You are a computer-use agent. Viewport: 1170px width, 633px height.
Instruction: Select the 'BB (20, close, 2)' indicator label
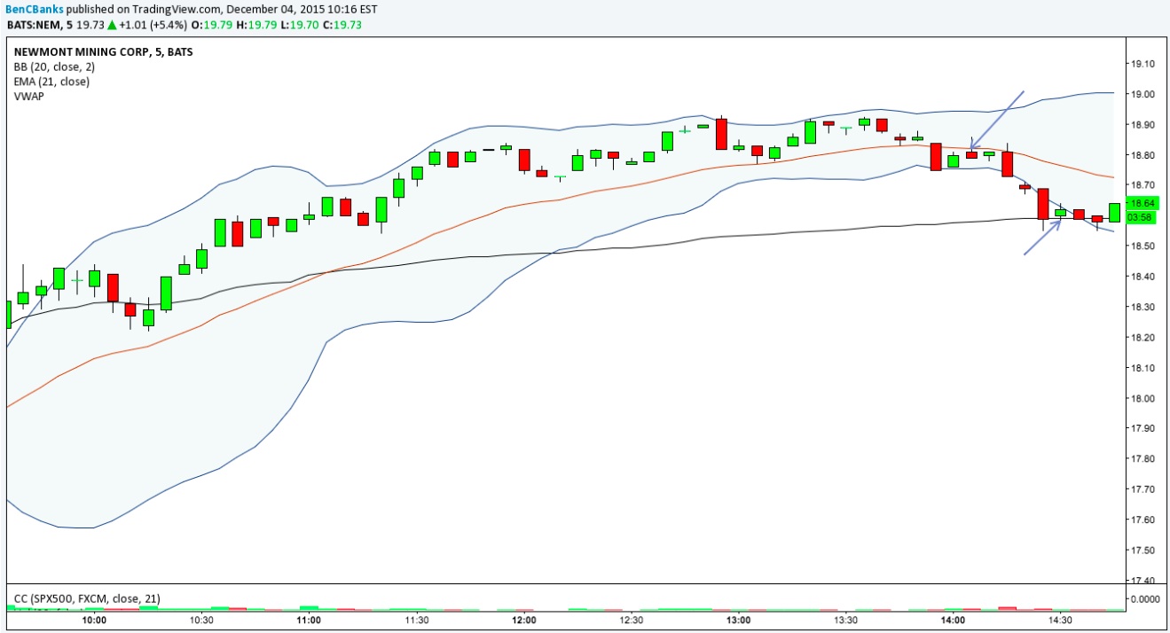pyautogui.click(x=54, y=66)
